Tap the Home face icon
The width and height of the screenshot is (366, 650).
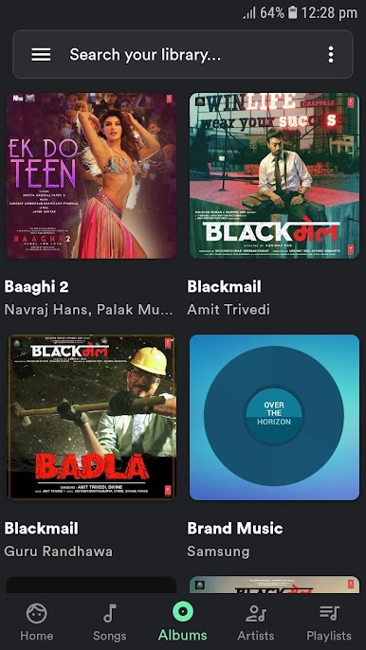click(x=37, y=614)
